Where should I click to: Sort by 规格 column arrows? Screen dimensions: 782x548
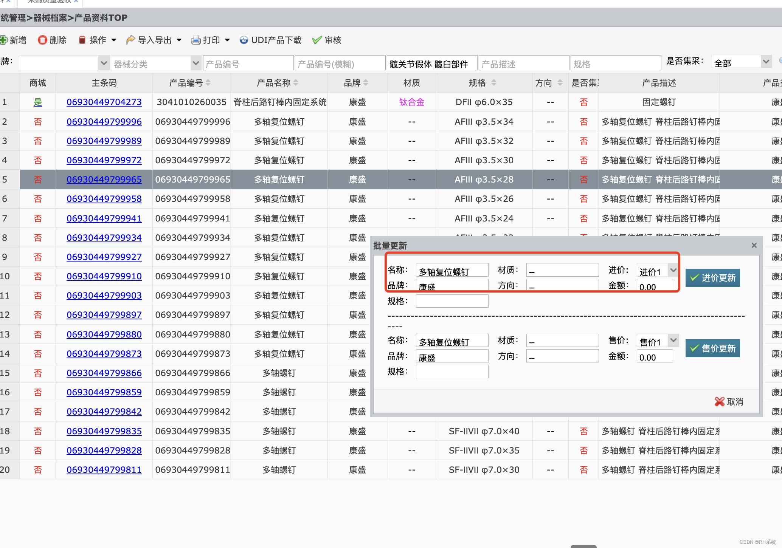[x=494, y=83]
